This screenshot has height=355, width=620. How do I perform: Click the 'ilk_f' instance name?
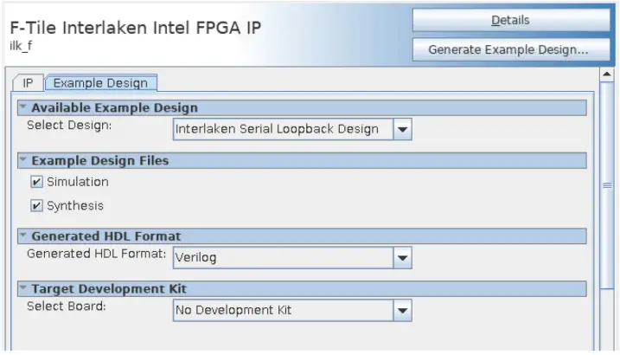click(21, 46)
